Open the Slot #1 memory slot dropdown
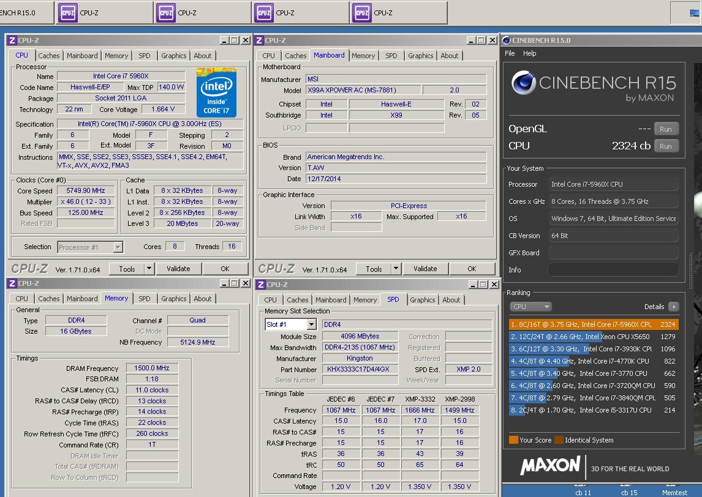 click(x=312, y=324)
